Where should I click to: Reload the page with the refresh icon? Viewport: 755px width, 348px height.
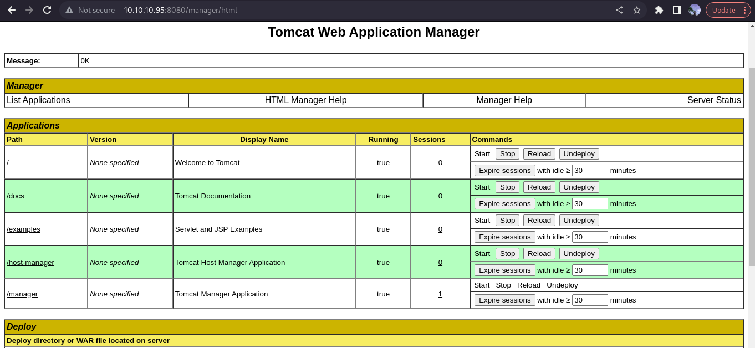[x=47, y=10]
